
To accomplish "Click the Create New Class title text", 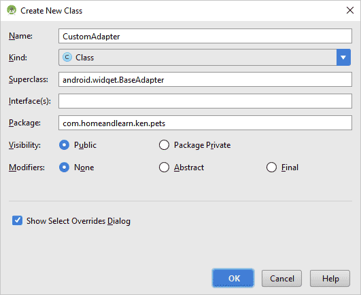I will pos(52,11).
